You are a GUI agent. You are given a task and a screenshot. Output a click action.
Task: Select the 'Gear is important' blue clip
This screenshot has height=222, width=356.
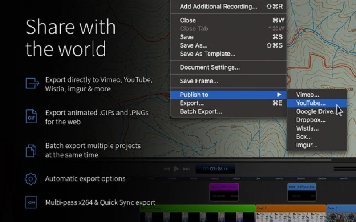[x=302, y=192]
